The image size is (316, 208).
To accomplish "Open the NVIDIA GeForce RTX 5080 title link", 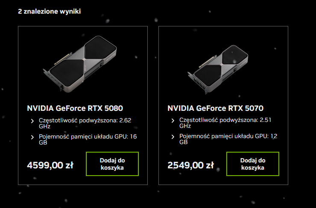I will click(75, 108).
